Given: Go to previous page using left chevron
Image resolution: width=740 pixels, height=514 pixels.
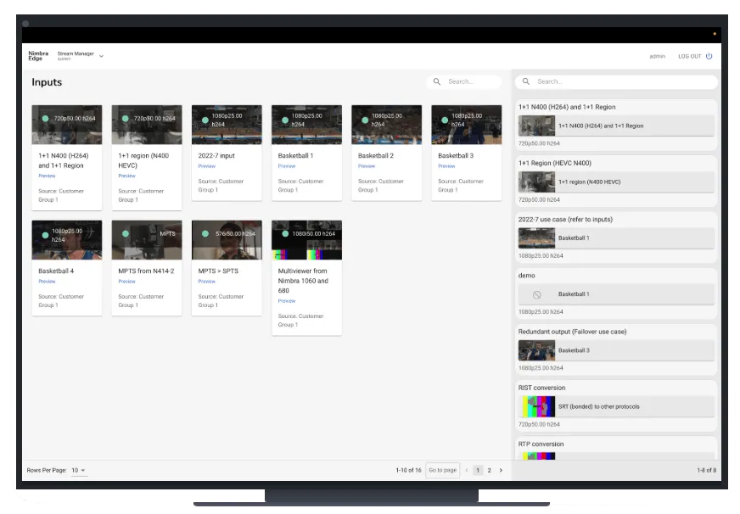Looking at the screenshot, I should click(466, 470).
